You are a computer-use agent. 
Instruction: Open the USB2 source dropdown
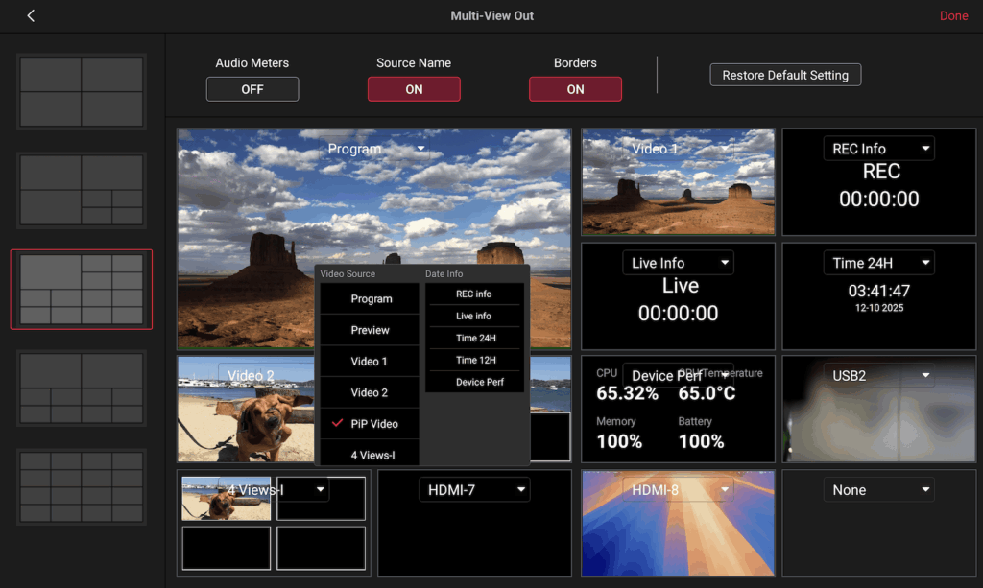click(878, 376)
